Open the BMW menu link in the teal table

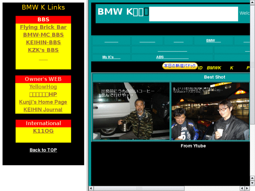click(x=214, y=40)
